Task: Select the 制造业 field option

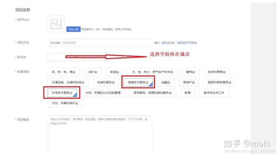Action: tap(115, 72)
